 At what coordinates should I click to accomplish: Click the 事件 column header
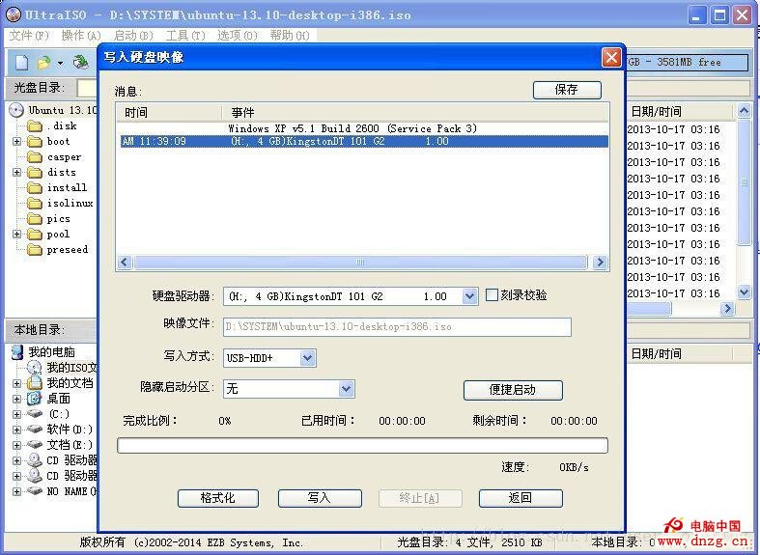point(415,113)
